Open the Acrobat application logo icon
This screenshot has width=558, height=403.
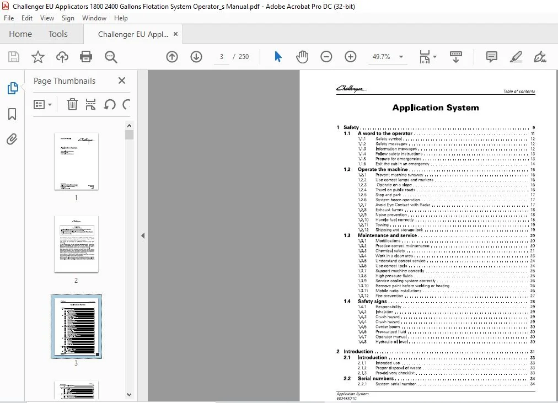click(x=6, y=6)
